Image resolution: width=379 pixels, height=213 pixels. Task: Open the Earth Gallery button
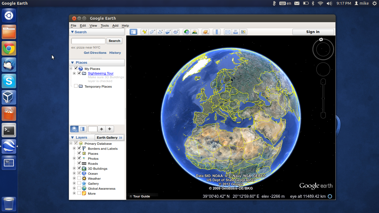[109, 138]
